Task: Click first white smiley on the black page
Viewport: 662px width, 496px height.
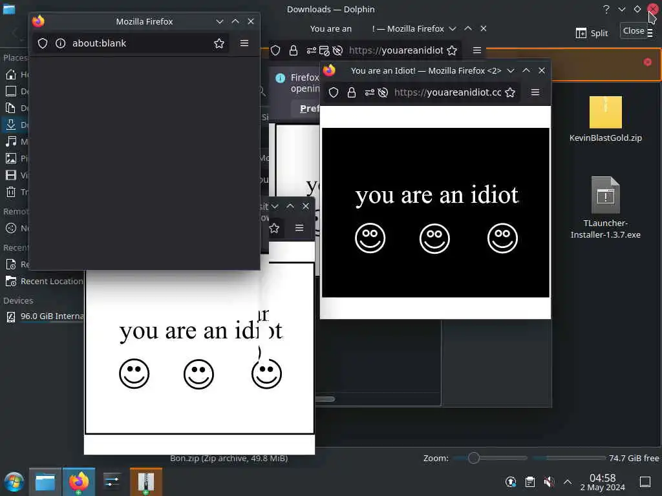Action: [370, 238]
